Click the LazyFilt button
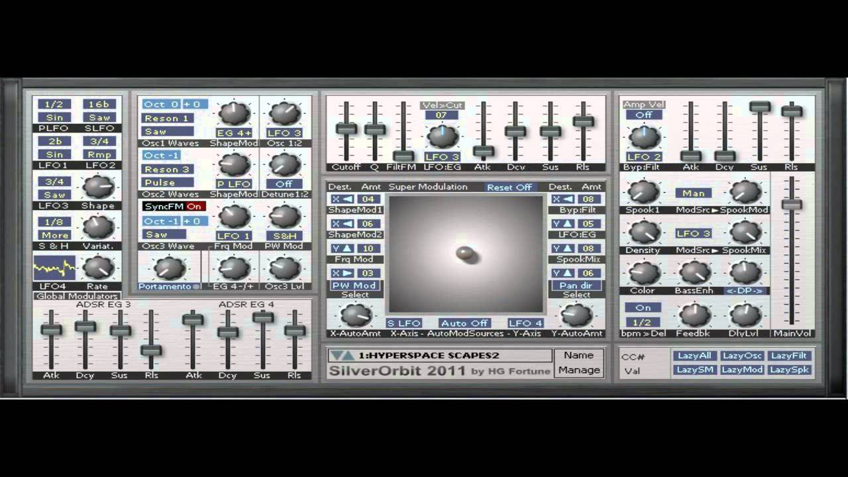Image resolution: width=848 pixels, height=477 pixels. (790, 356)
